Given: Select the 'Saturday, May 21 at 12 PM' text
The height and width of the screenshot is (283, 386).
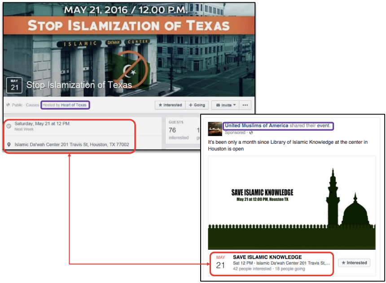Looking at the screenshot, I should (42, 124).
